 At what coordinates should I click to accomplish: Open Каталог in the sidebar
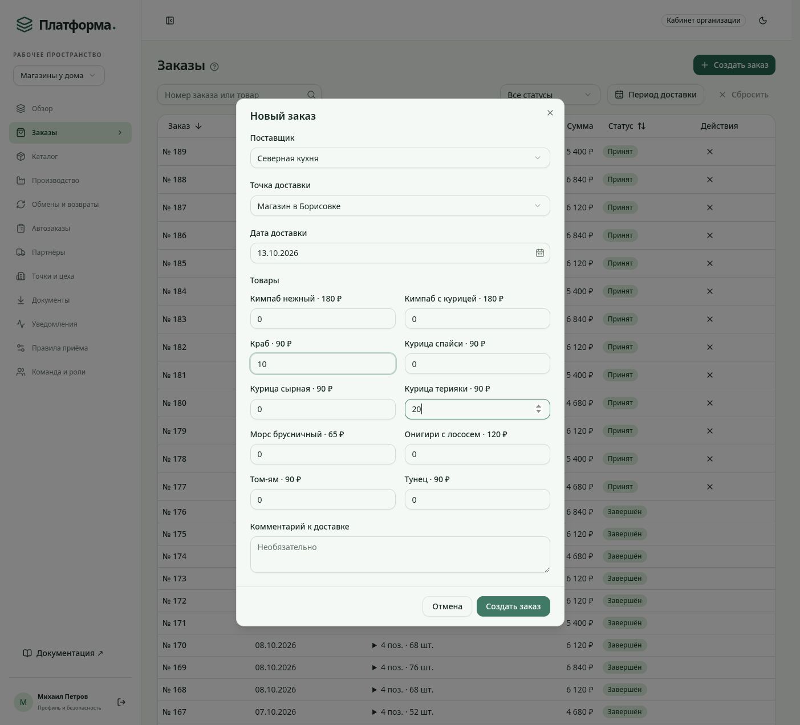70,157
